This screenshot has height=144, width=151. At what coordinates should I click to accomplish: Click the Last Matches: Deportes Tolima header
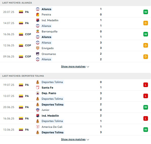tap(23, 76)
